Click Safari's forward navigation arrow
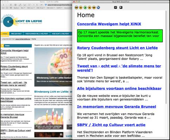 [x=6, y=5]
